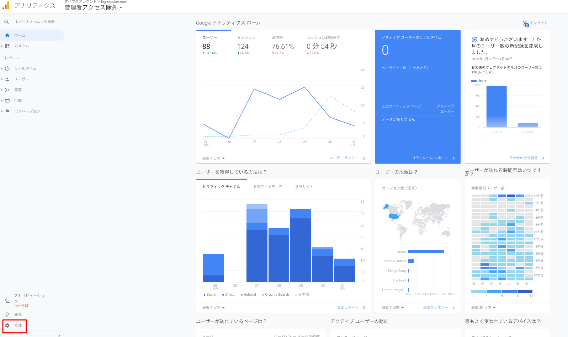Click the Referral legend color dot
The image size is (568, 337).
pyautogui.click(x=241, y=295)
